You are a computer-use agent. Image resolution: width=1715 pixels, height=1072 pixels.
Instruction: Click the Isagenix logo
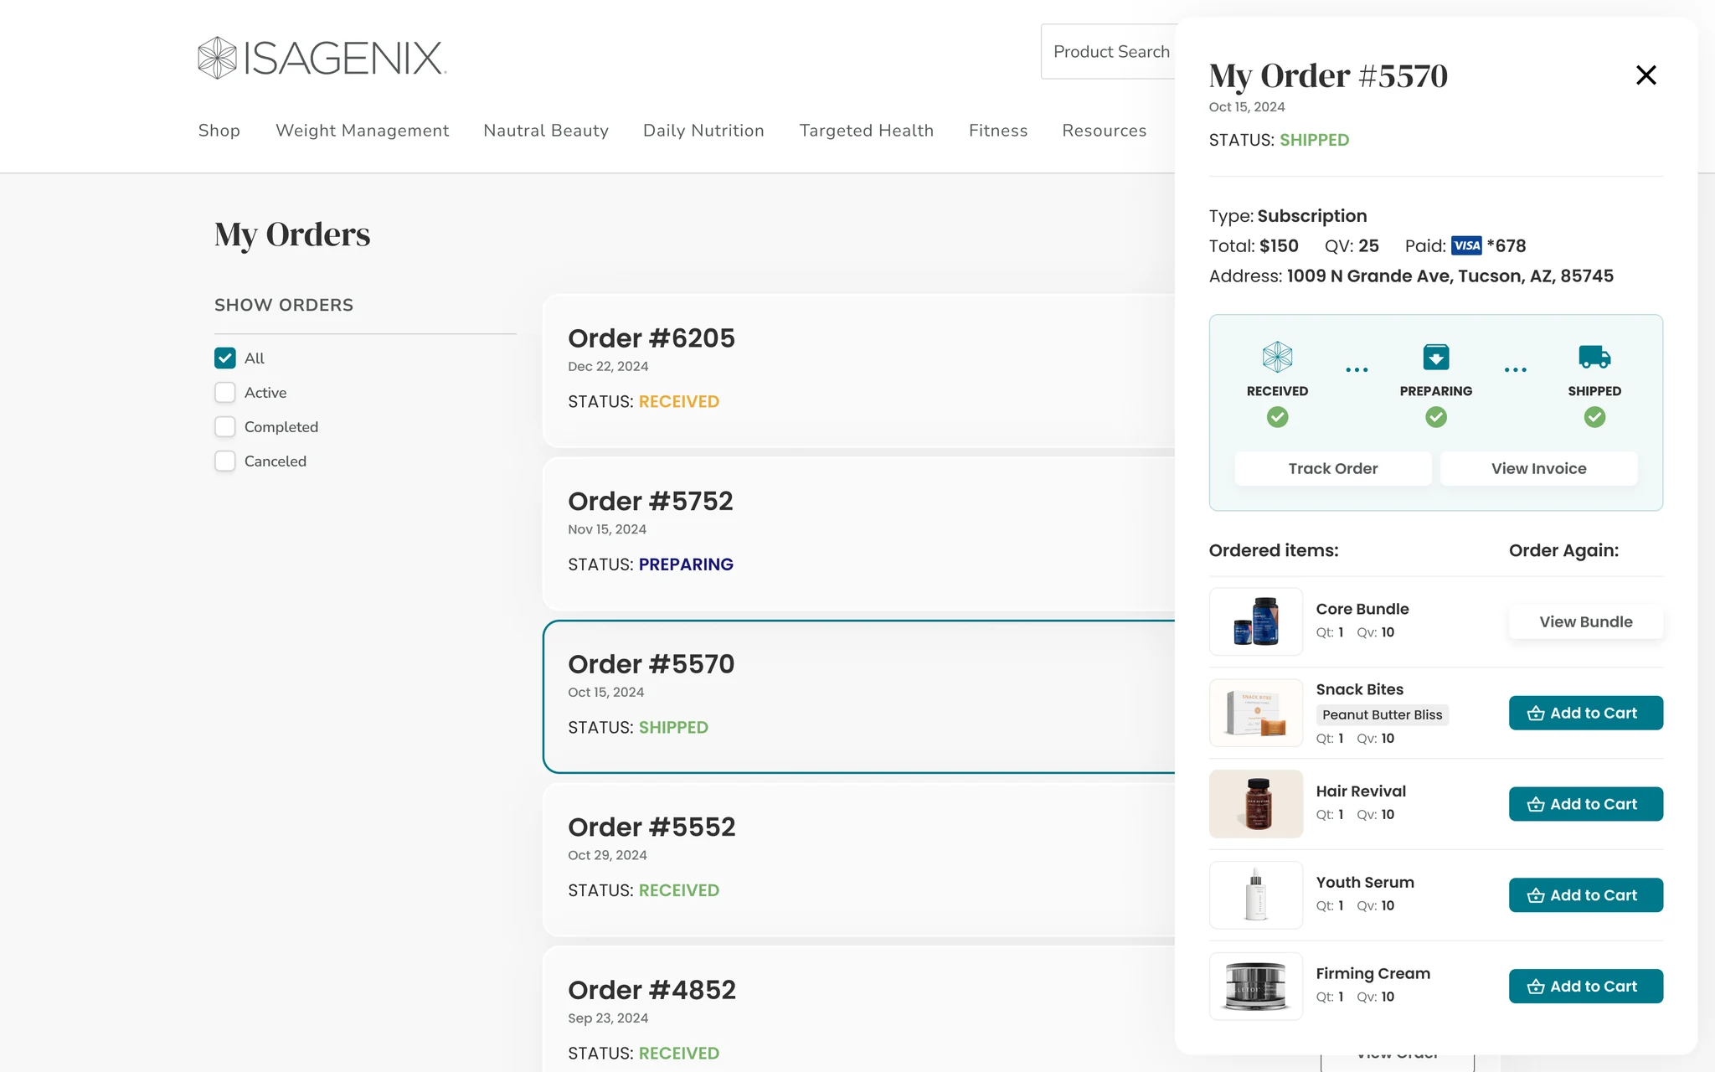point(322,58)
